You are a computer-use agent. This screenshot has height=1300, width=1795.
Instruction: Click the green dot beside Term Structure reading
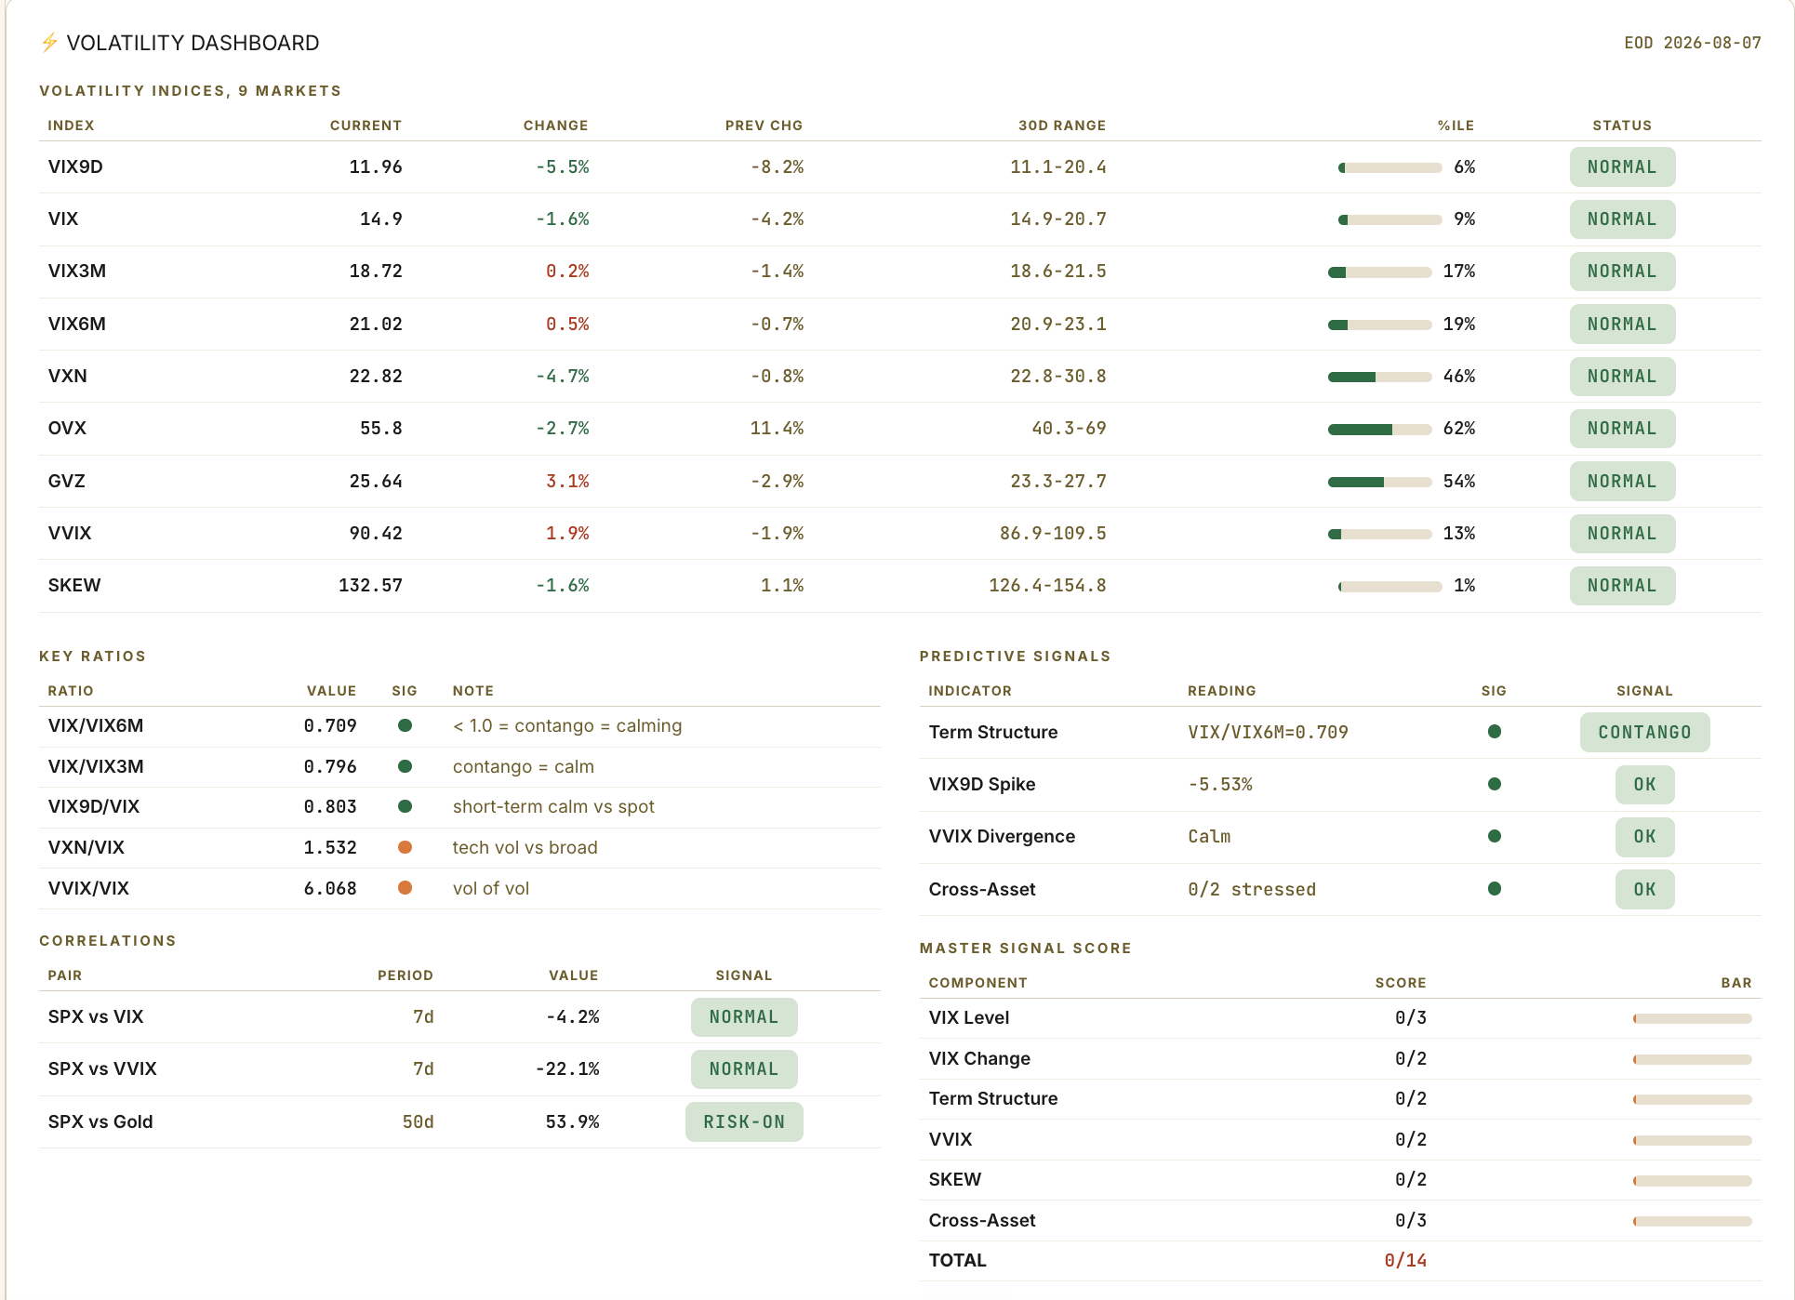[1494, 732]
